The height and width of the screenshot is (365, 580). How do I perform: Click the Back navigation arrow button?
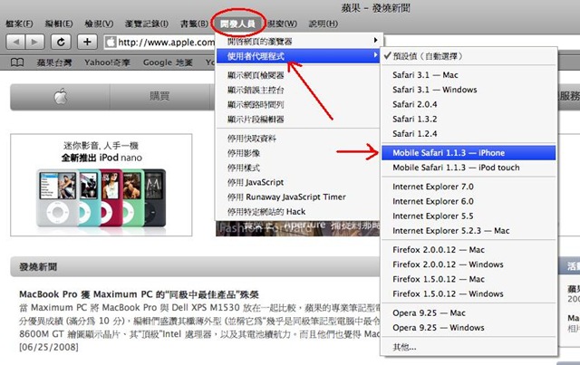[x=15, y=42]
